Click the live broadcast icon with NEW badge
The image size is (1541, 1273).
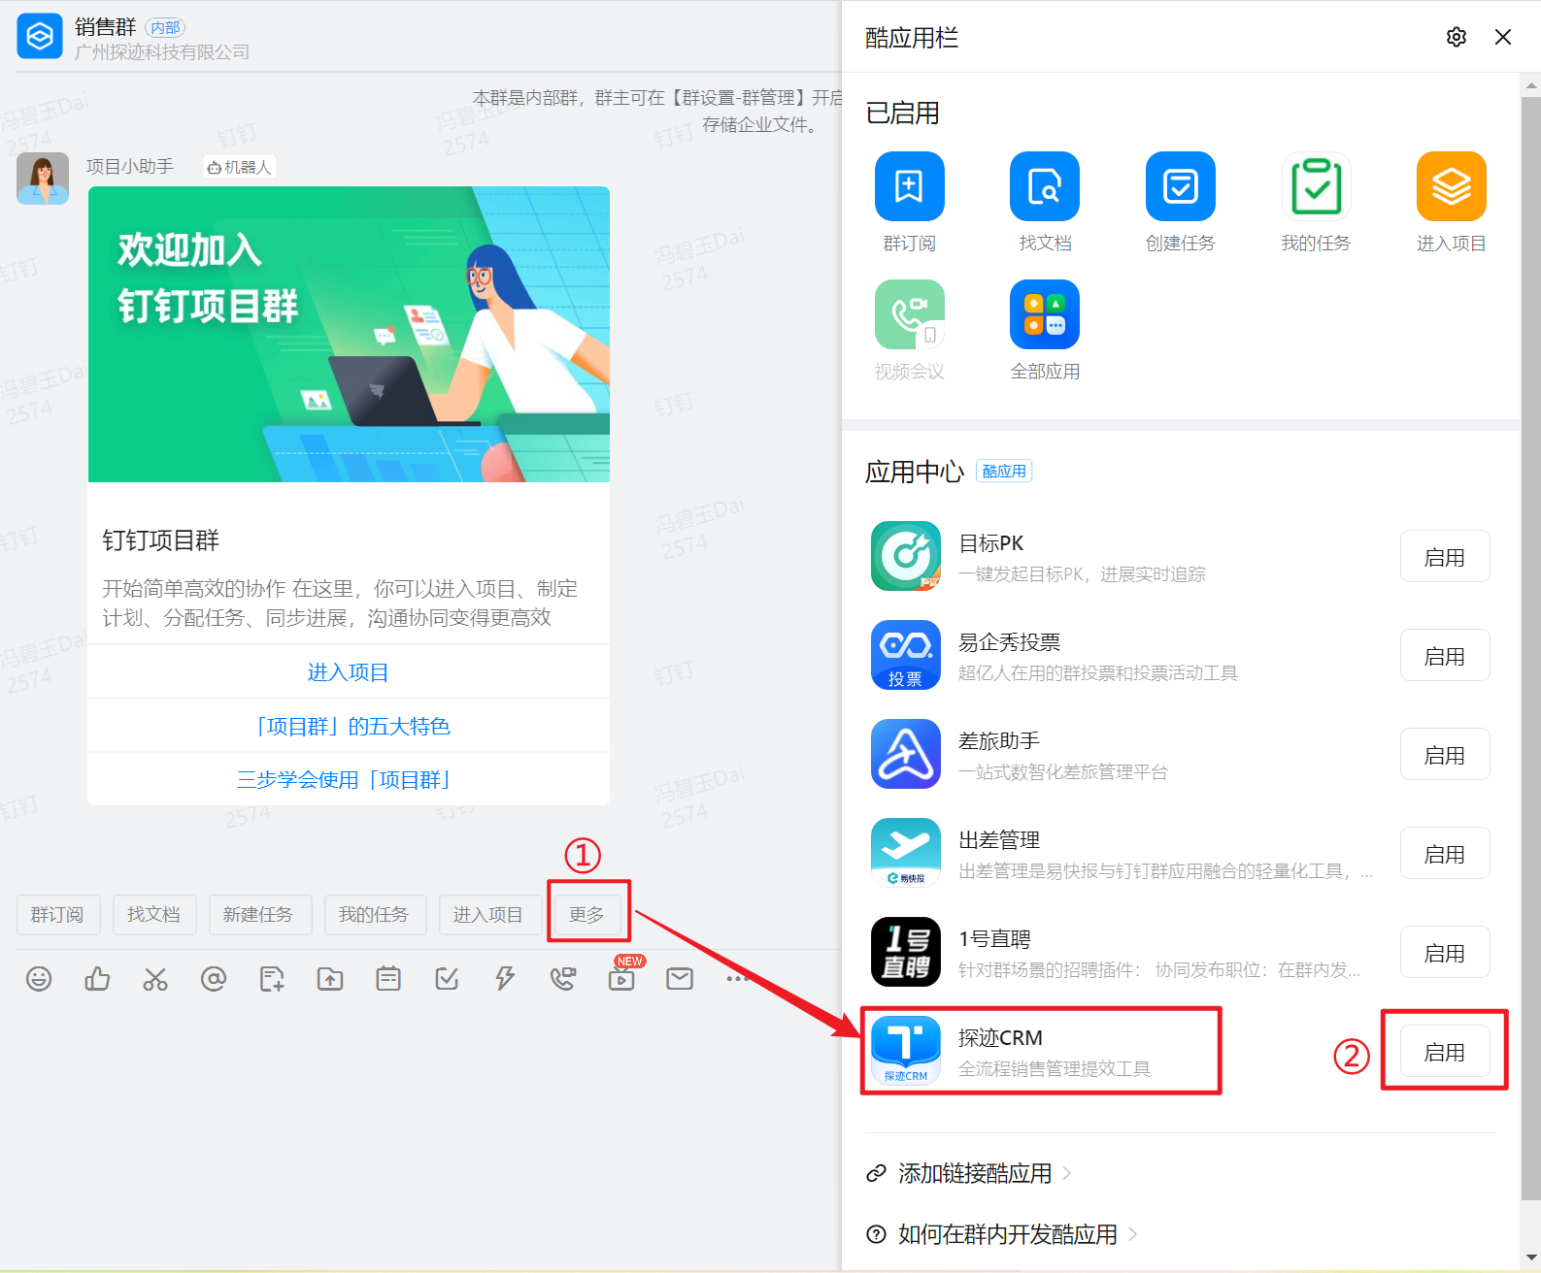[621, 979]
